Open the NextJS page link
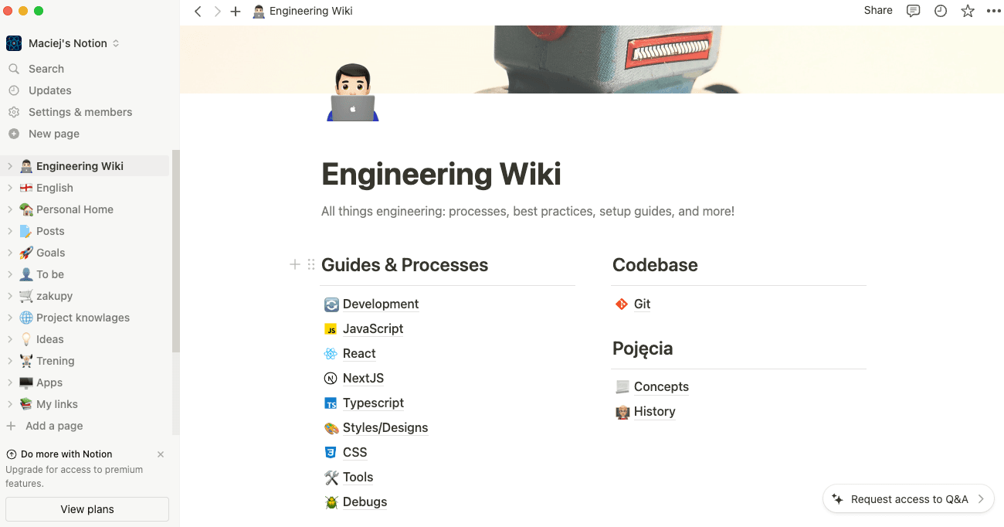 pos(363,379)
